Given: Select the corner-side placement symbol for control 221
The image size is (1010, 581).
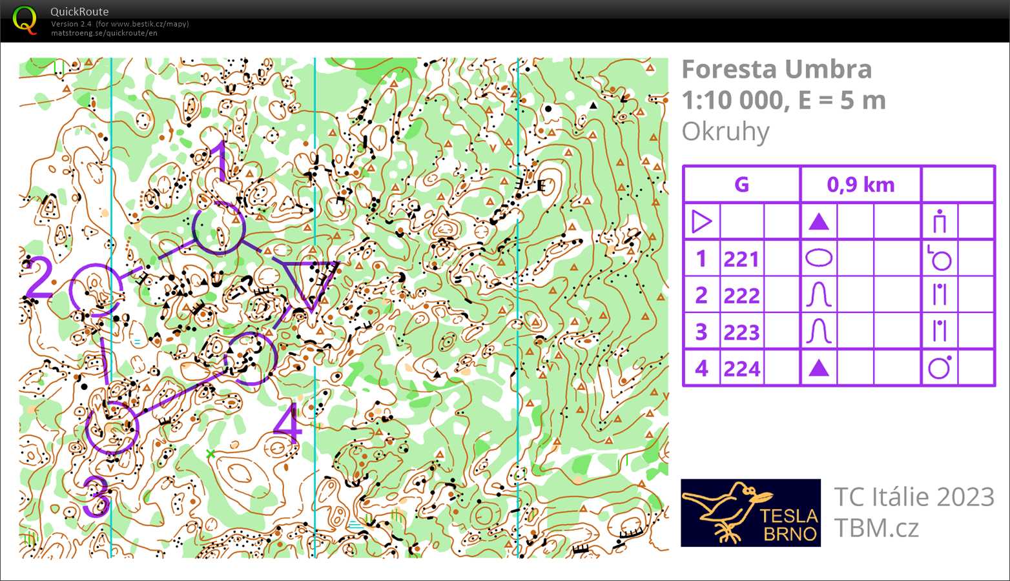Looking at the screenshot, I should (x=940, y=258).
